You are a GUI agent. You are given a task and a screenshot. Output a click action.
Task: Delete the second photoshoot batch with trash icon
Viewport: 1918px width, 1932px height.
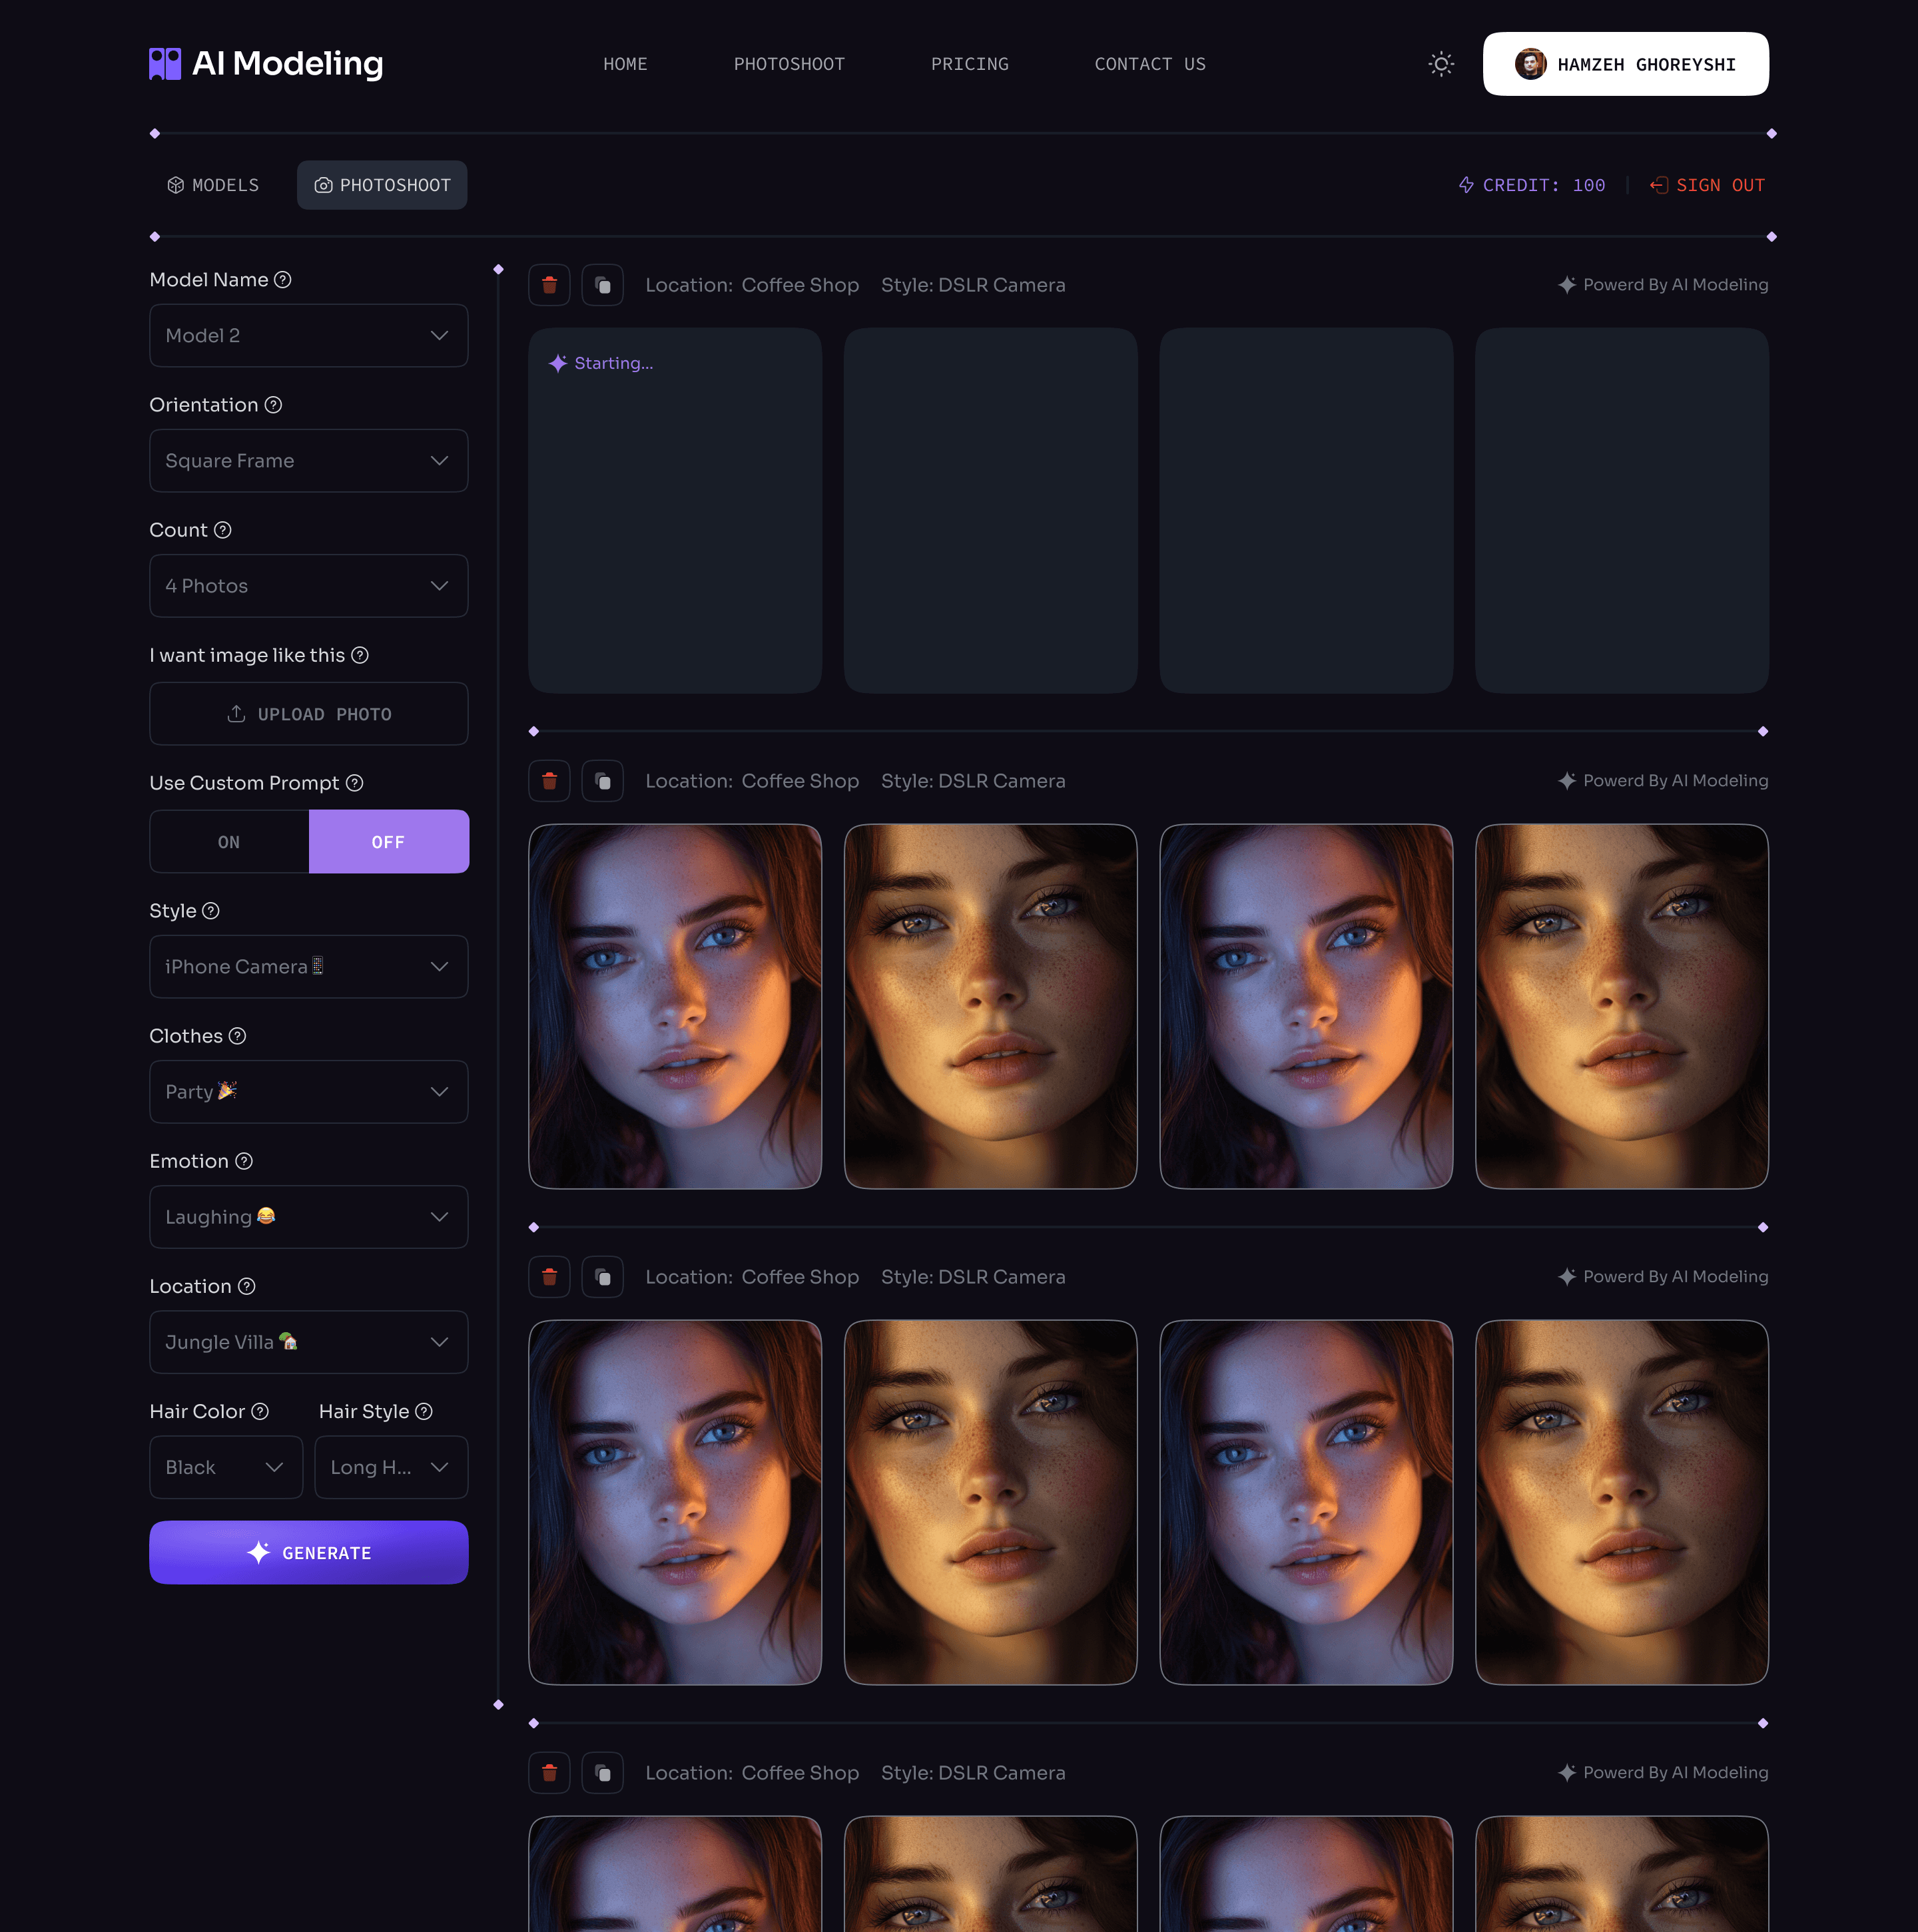(x=549, y=781)
